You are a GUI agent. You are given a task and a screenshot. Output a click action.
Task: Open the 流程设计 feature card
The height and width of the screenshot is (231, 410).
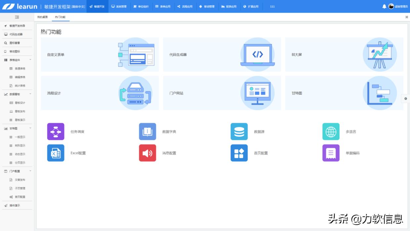click(x=99, y=93)
